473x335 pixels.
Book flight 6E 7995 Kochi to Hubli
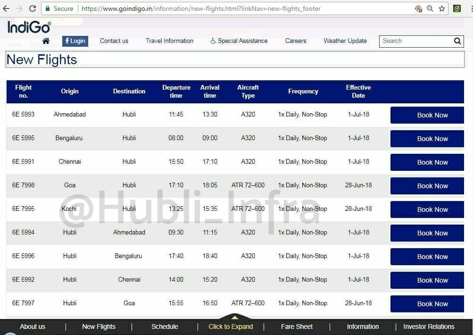point(427,209)
